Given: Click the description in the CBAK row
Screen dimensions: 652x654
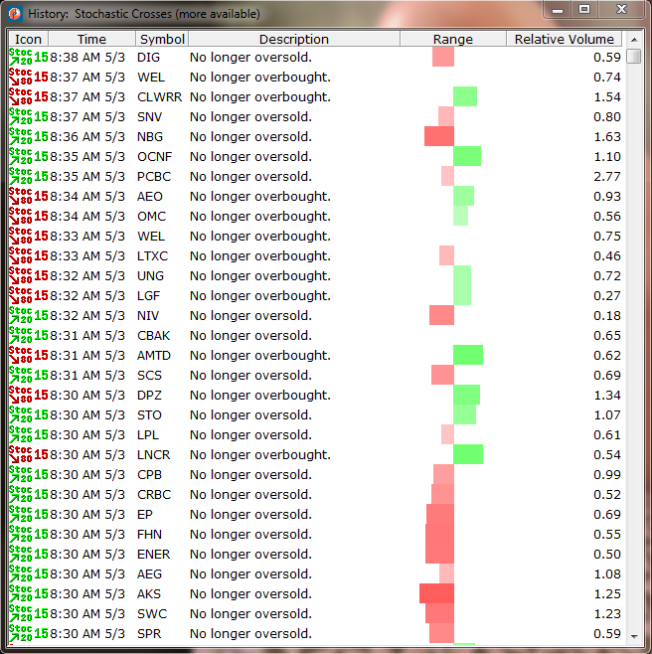Looking at the screenshot, I should click(x=250, y=335).
